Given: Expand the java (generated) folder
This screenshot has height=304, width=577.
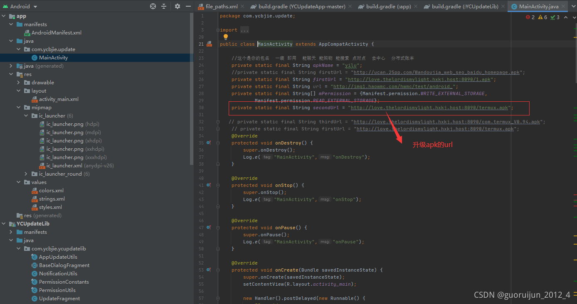Looking at the screenshot, I should tap(11, 66).
